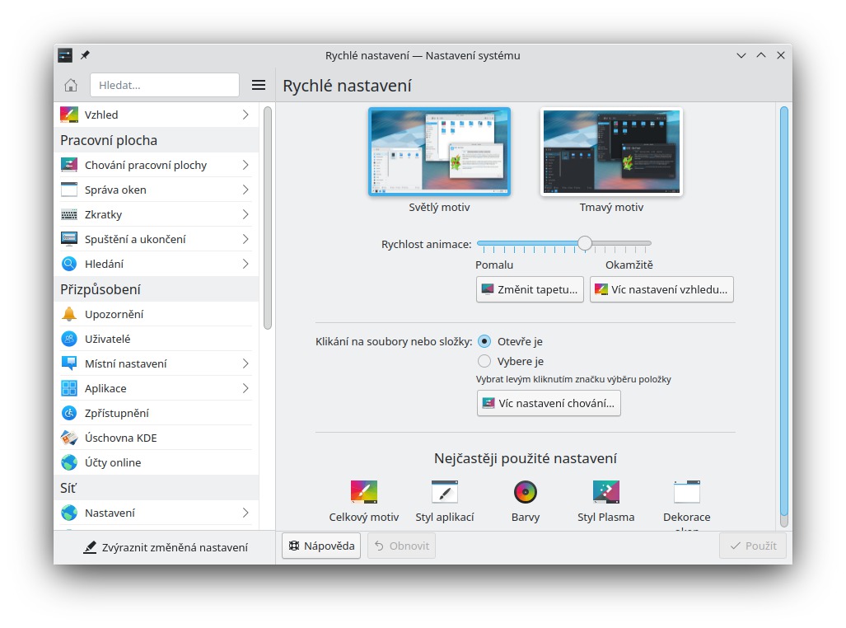Open the Barvy color wheel icon

[x=526, y=492]
